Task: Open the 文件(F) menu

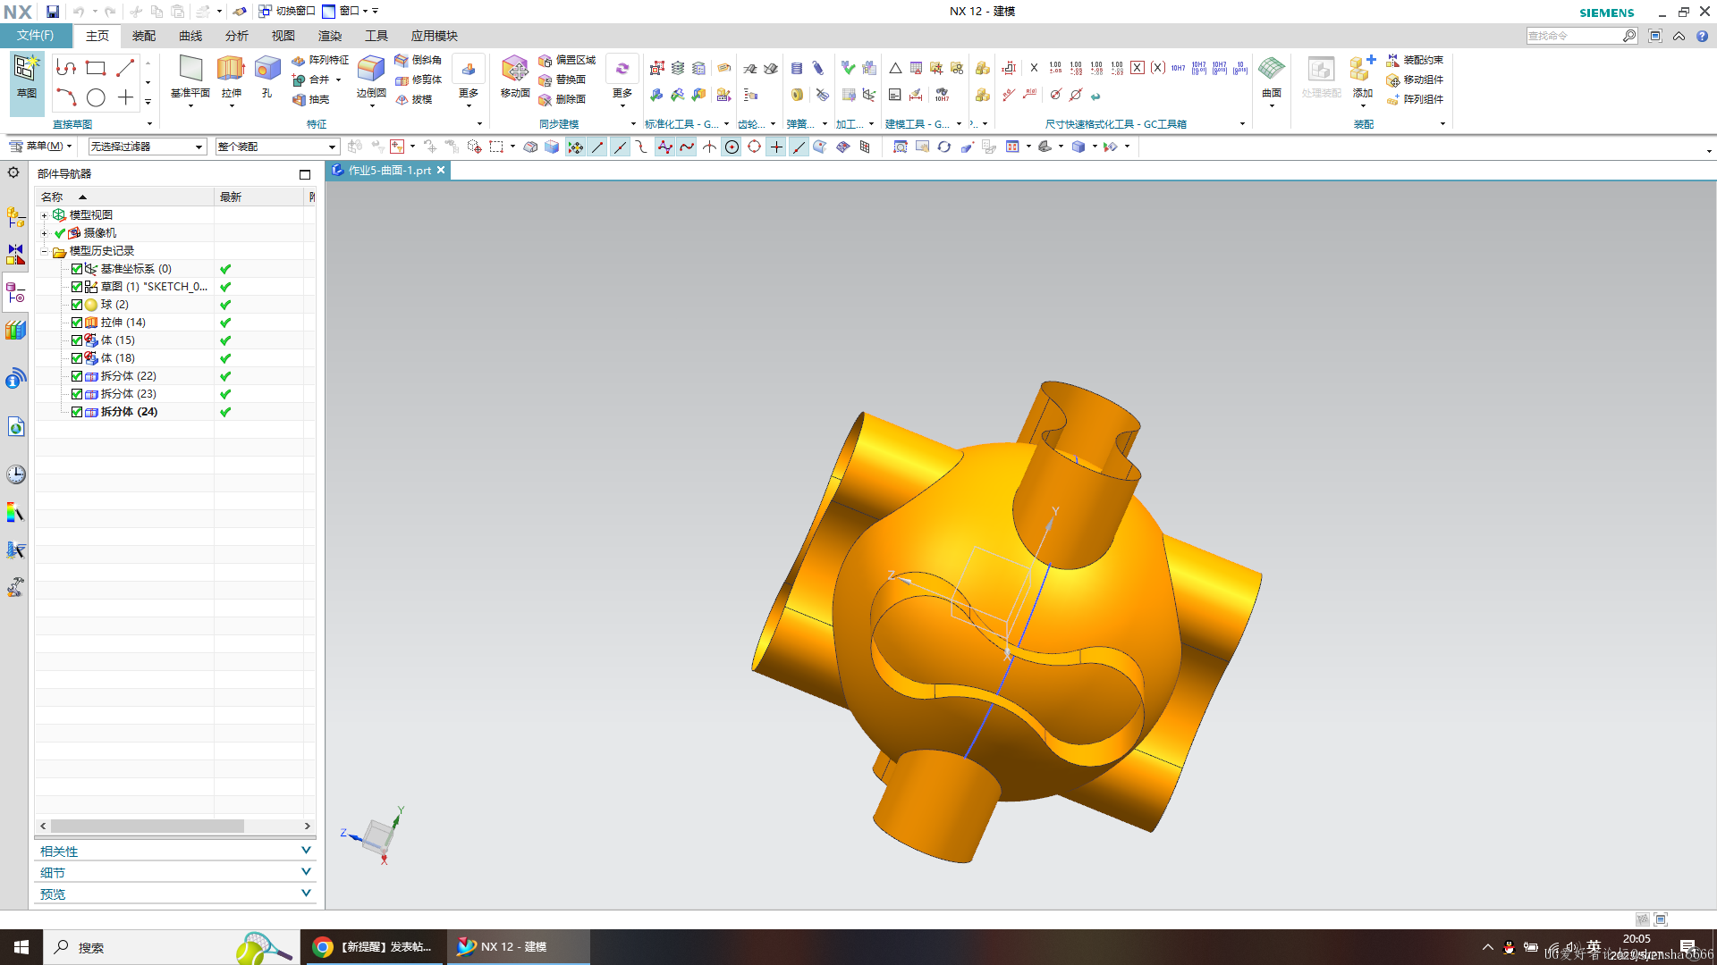Action: tap(36, 36)
